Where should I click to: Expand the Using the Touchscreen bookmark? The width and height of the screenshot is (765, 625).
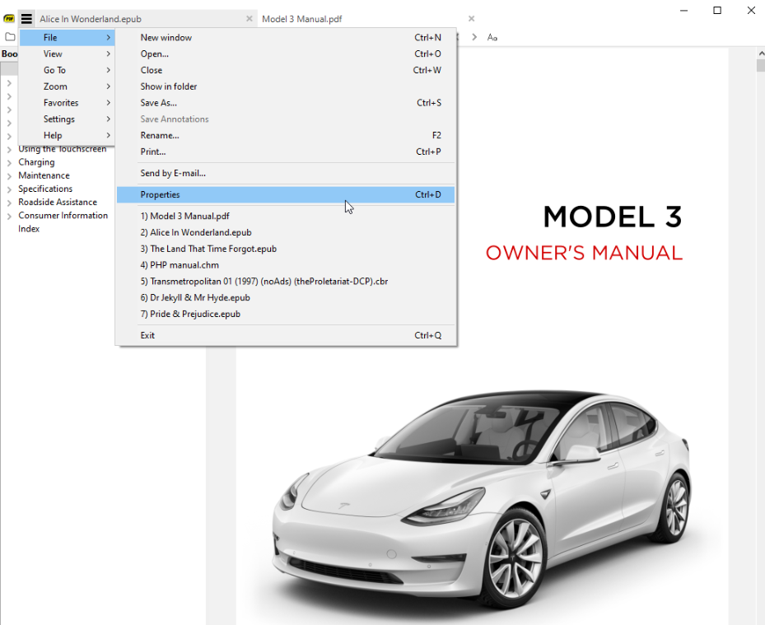click(9, 149)
